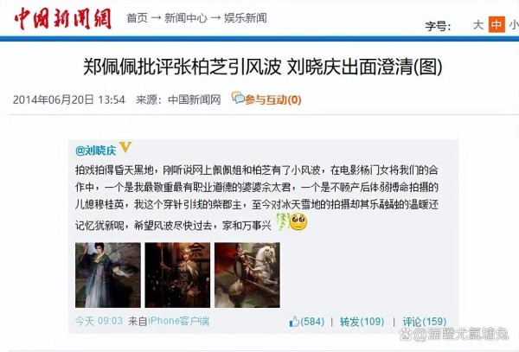519x352 pixels.
Task: Open 新闻中心 breadcrumb link
Action: pos(186,18)
